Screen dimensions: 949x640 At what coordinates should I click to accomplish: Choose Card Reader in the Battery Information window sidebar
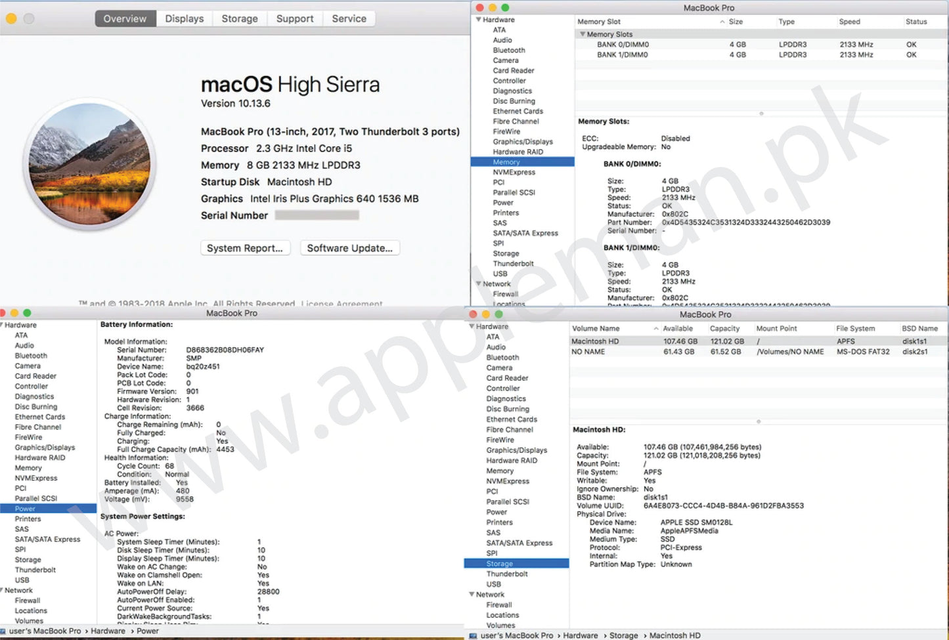35,376
